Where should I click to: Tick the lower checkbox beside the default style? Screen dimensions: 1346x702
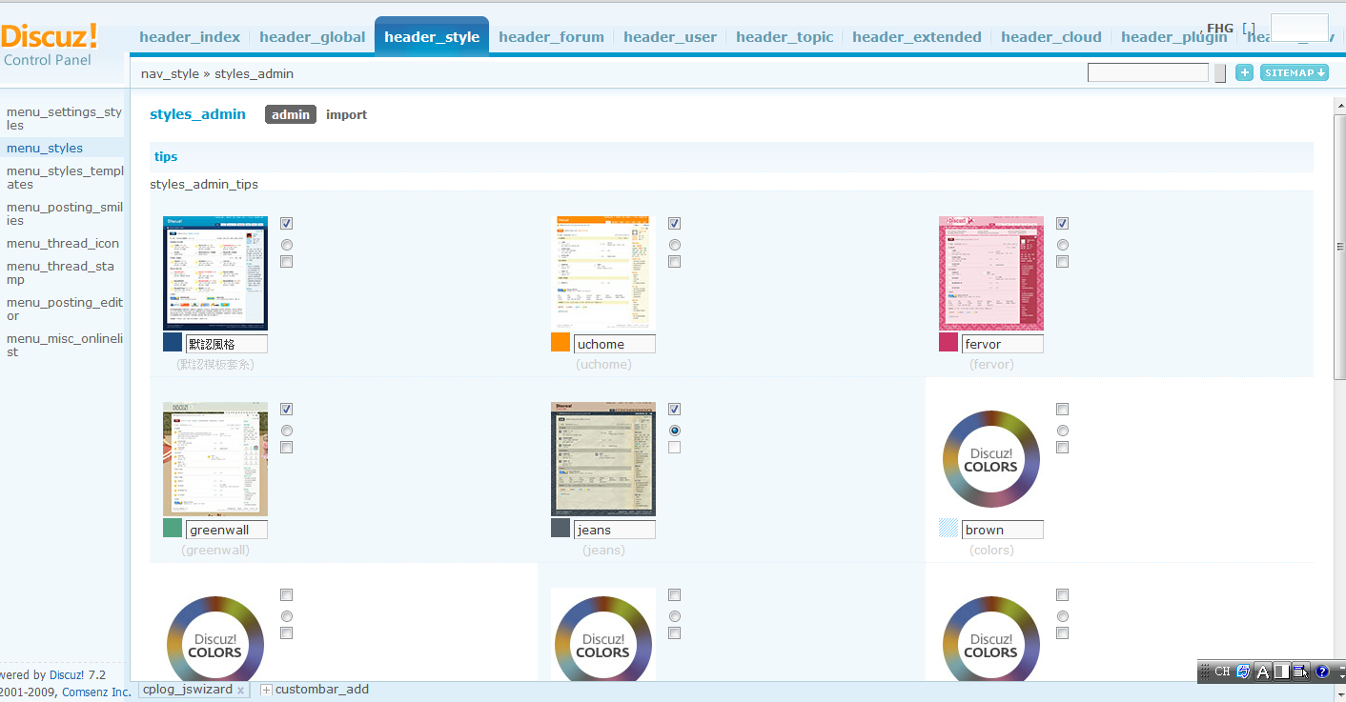(x=287, y=262)
